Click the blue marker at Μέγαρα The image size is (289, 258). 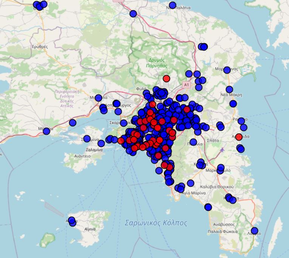(x=46, y=131)
